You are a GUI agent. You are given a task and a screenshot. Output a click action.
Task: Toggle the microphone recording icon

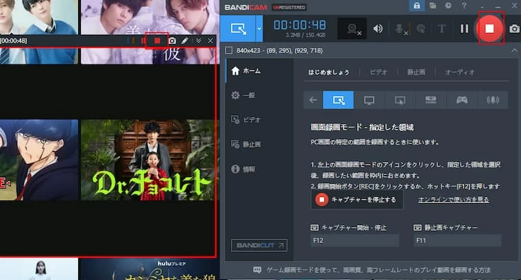click(x=400, y=29)
